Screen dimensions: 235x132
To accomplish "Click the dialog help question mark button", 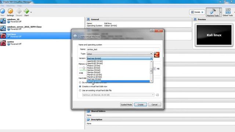I will pos(152,31).
